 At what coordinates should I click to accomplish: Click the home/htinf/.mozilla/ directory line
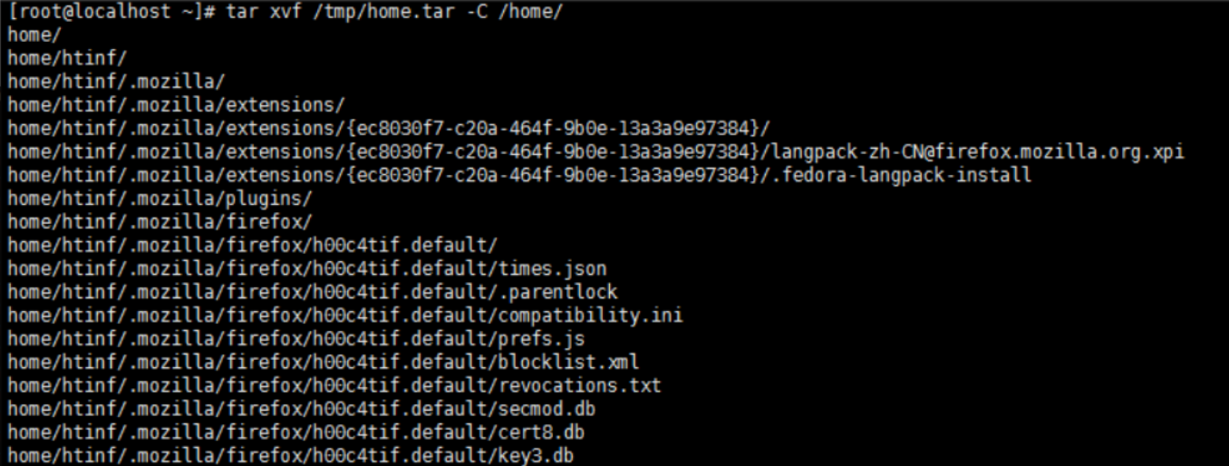coord(116,82)
